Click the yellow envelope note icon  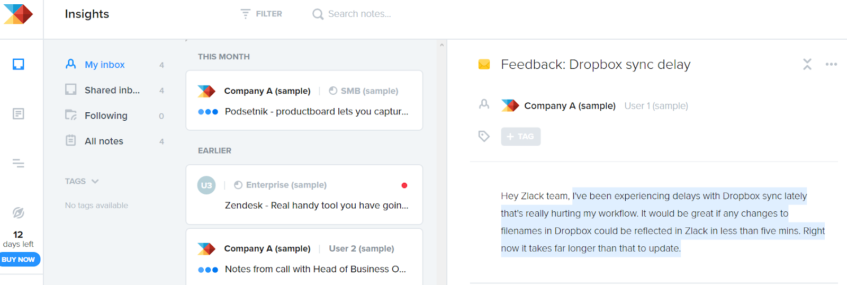point(484,65)
